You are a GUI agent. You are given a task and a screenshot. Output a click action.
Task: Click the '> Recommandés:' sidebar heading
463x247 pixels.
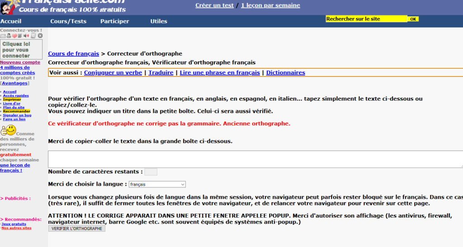click(21, 219)
